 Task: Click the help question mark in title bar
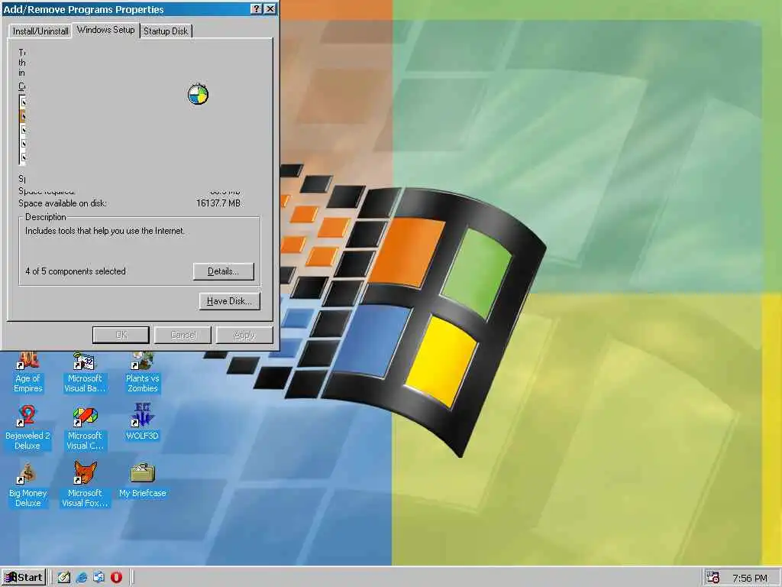(x=256, y=9)
